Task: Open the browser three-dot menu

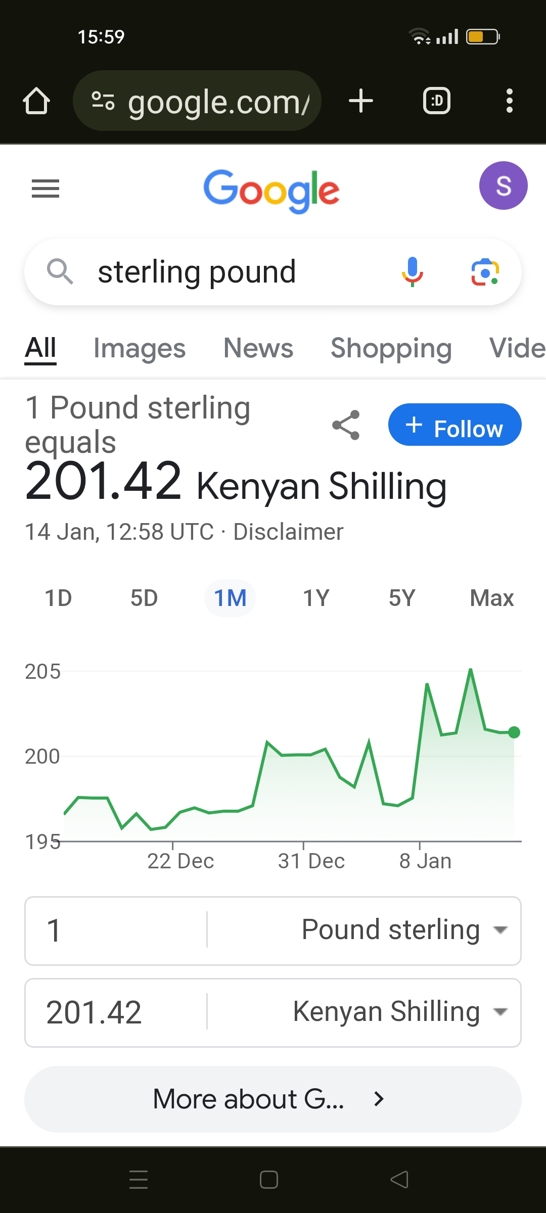Action: [510, 101]
